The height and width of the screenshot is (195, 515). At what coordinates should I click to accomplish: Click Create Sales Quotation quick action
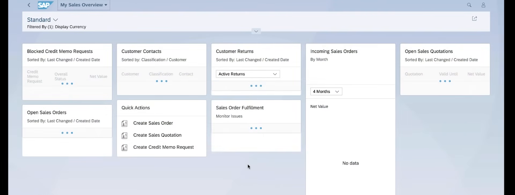(x=157, y=135)
